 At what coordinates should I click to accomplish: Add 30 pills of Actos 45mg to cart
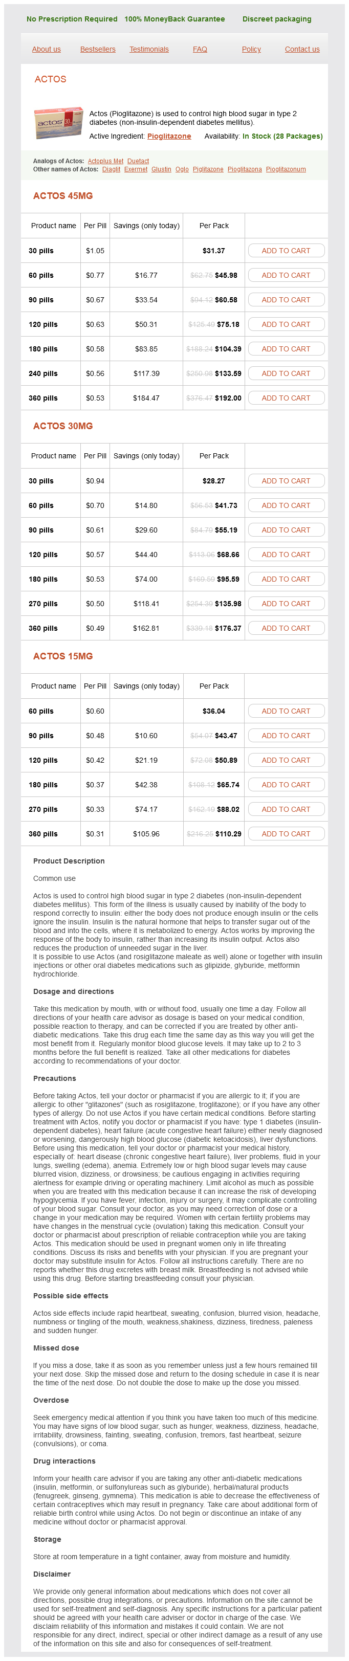point(286,251)
